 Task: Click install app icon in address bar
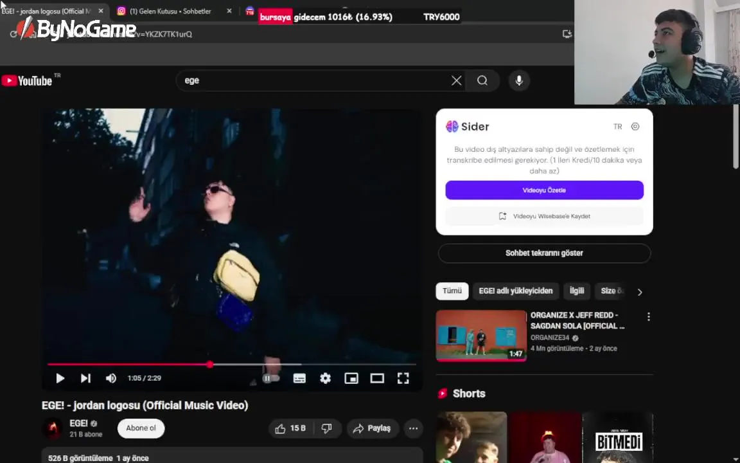[x=567, y=34]
